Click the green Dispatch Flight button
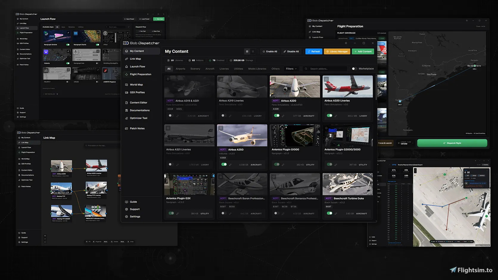 tap(452, 143)
